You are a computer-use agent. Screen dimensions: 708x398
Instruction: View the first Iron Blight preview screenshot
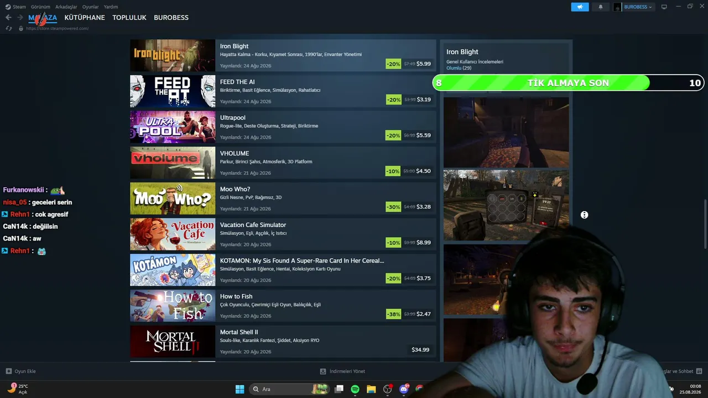pos(506,133)
